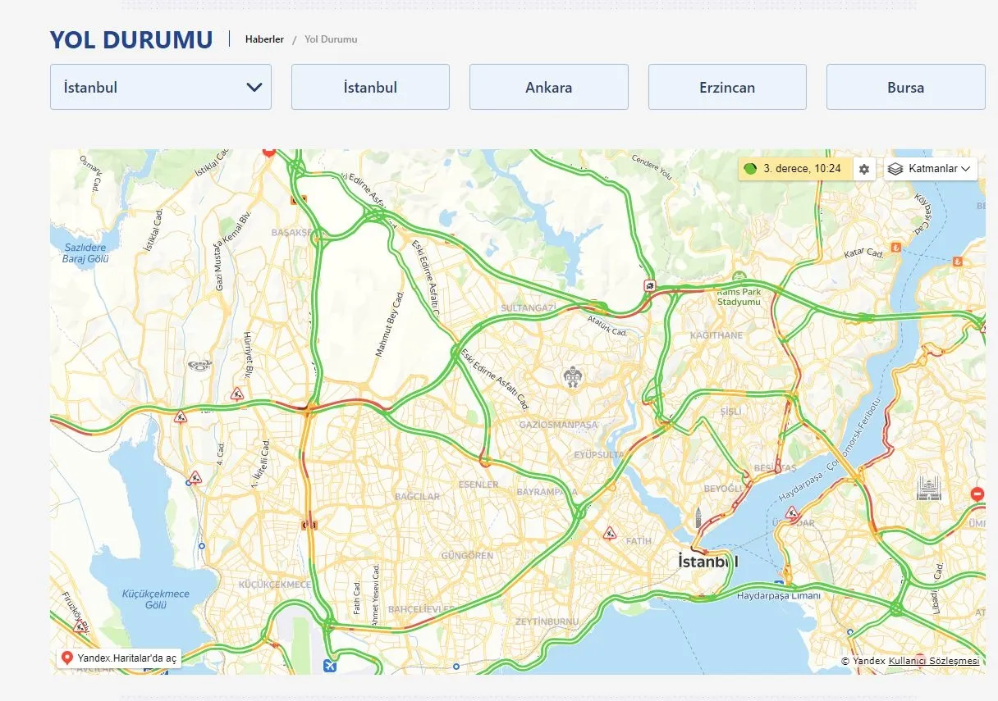Open the Haberler breadcrumb link
The width and height of the screenshot is (998, 701).
pos(263,39)
